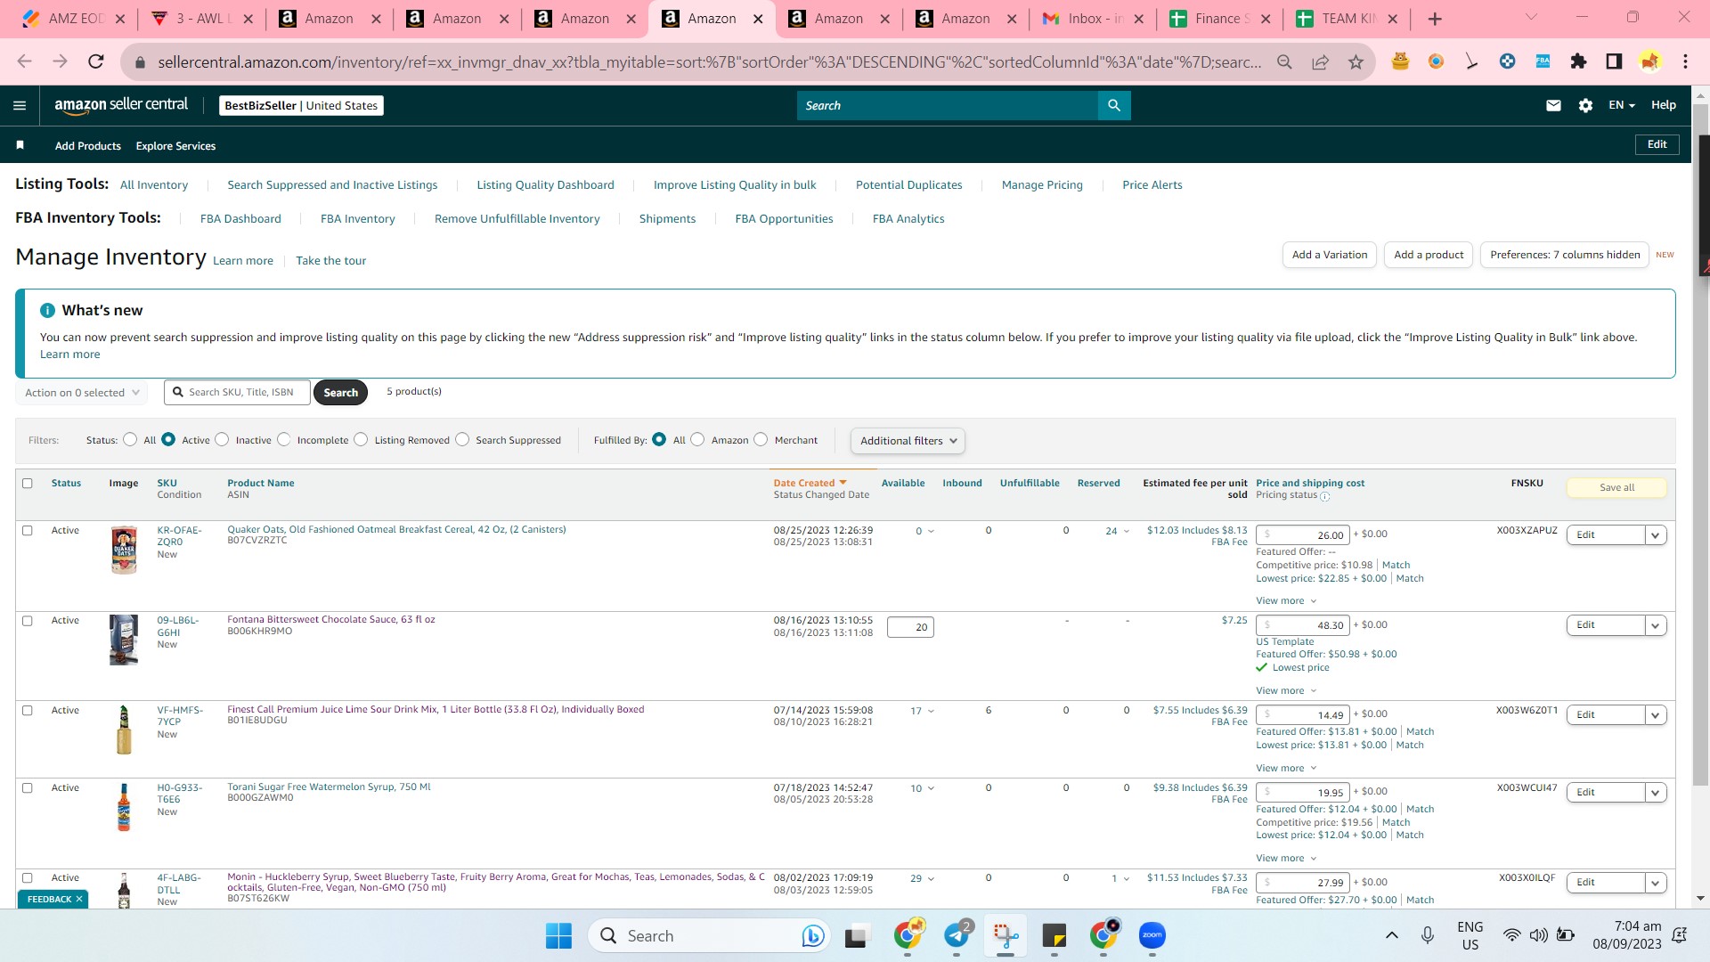Go back with the browser back arrow
This screenshot has height=962, width=1710.
pyautogui.click(x=24, y=61)
